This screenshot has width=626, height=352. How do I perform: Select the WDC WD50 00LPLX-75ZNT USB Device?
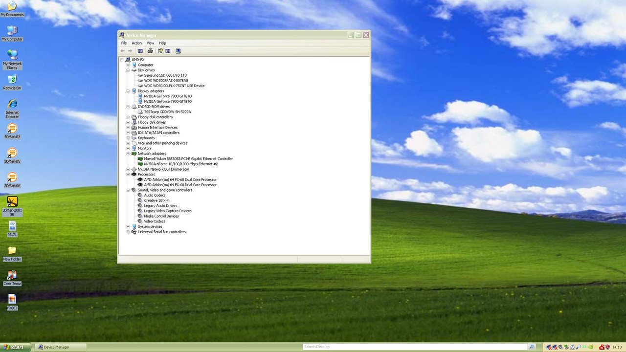[x=174, y=86]
